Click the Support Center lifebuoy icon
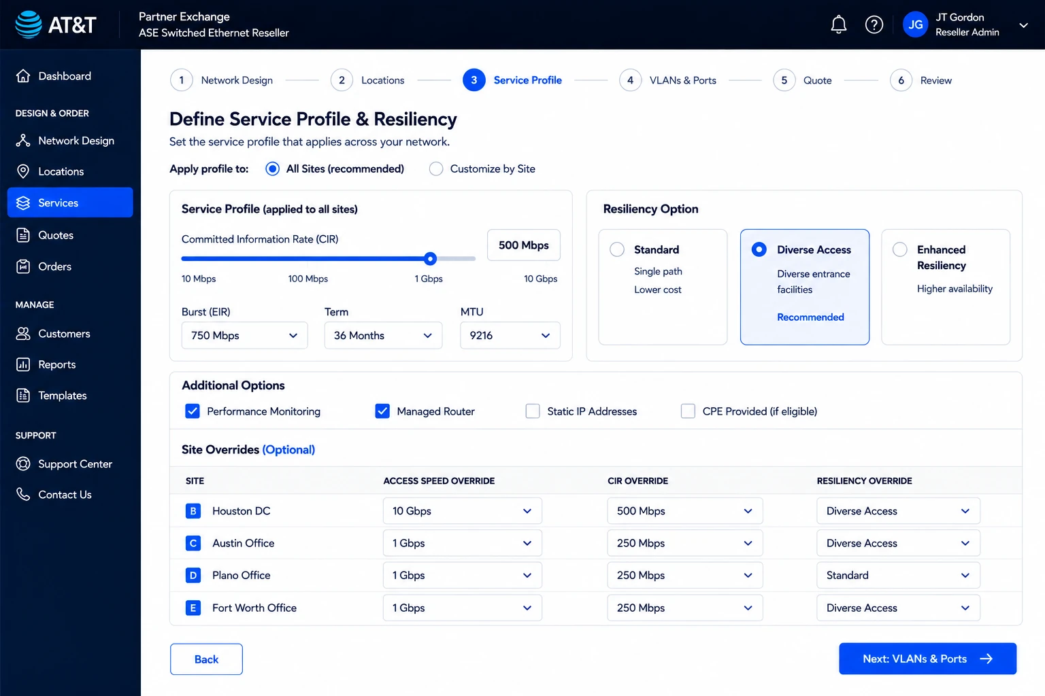 click(23, 464)
